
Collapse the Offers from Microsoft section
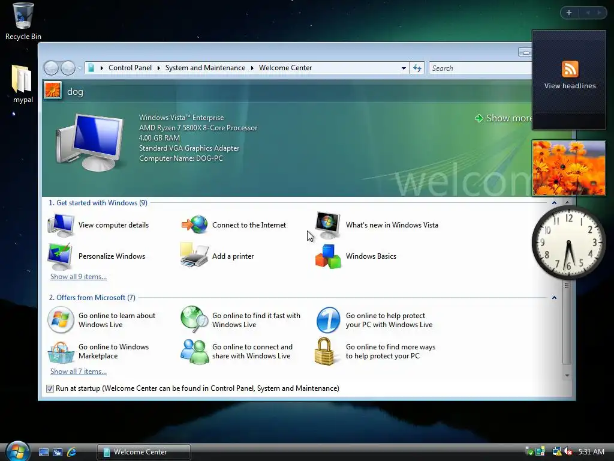tap(554, 298)
